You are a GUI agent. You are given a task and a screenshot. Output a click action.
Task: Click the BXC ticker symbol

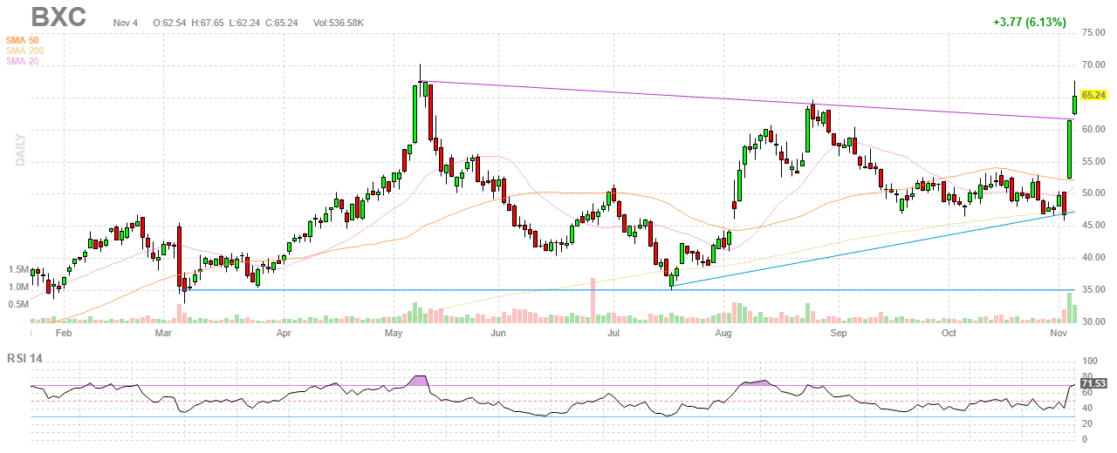point(58,17)
